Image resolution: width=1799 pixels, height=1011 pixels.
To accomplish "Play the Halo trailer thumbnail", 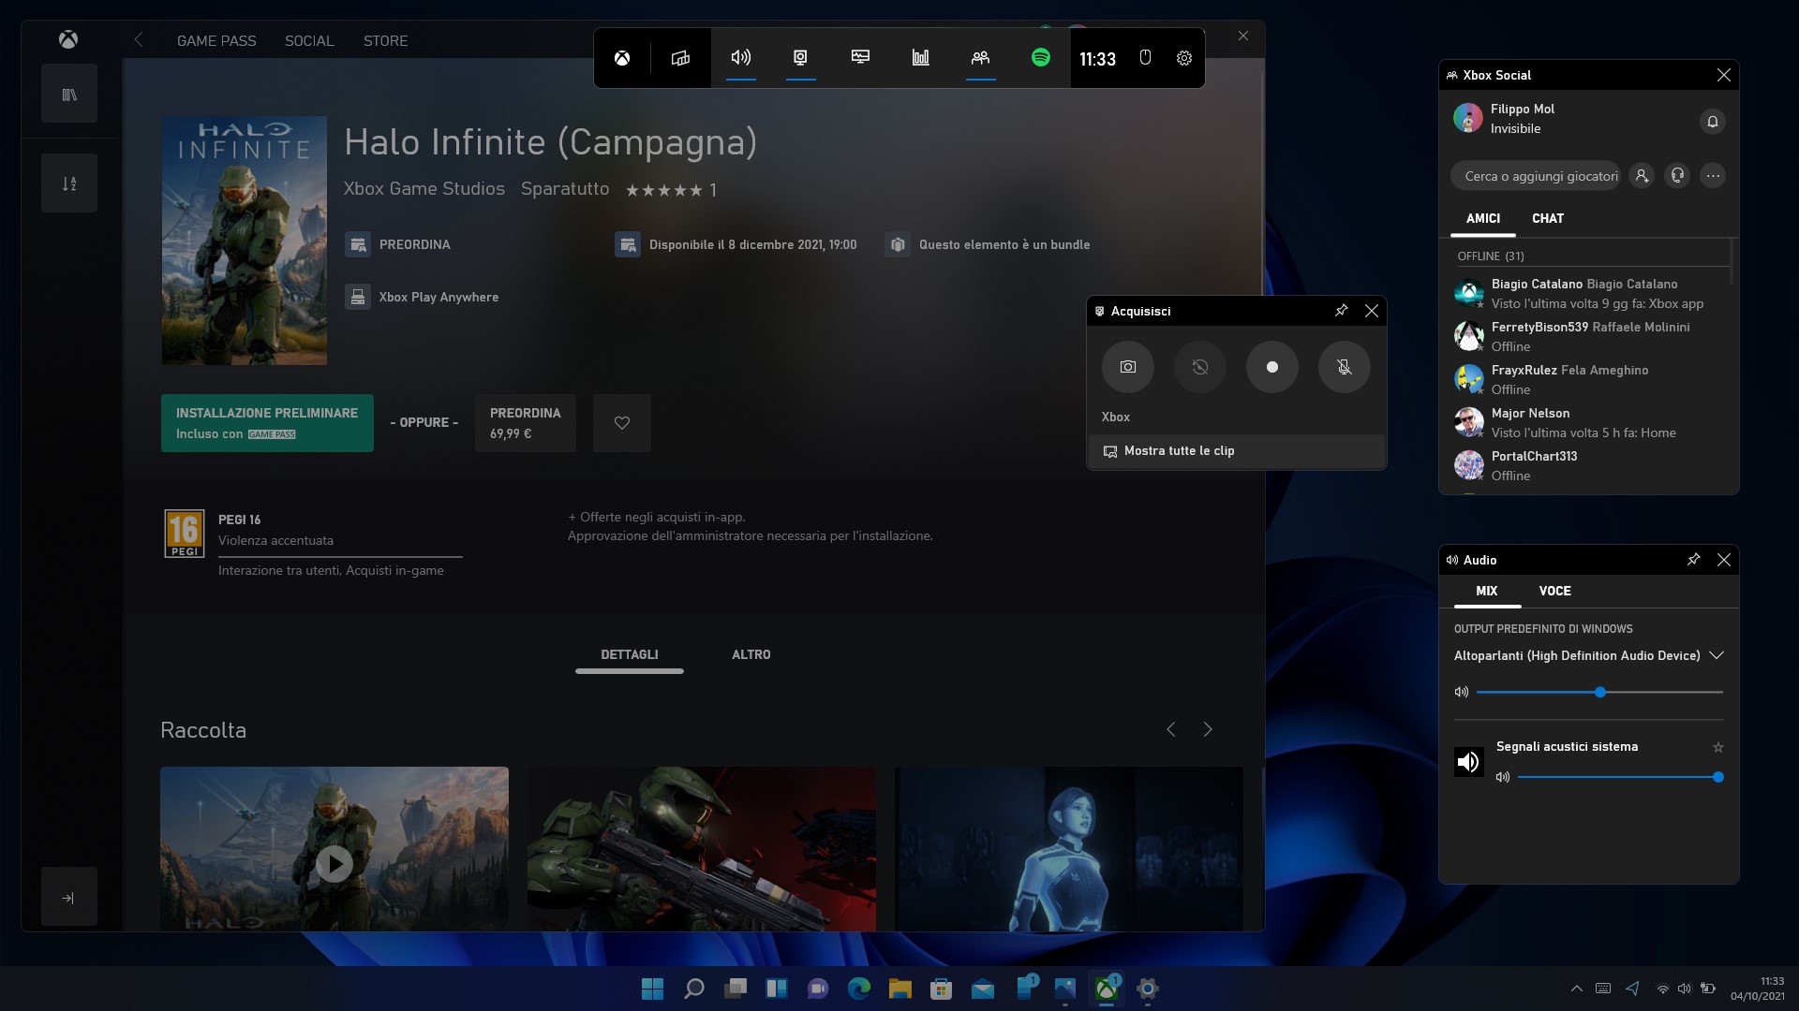I will tap(335, 849).
